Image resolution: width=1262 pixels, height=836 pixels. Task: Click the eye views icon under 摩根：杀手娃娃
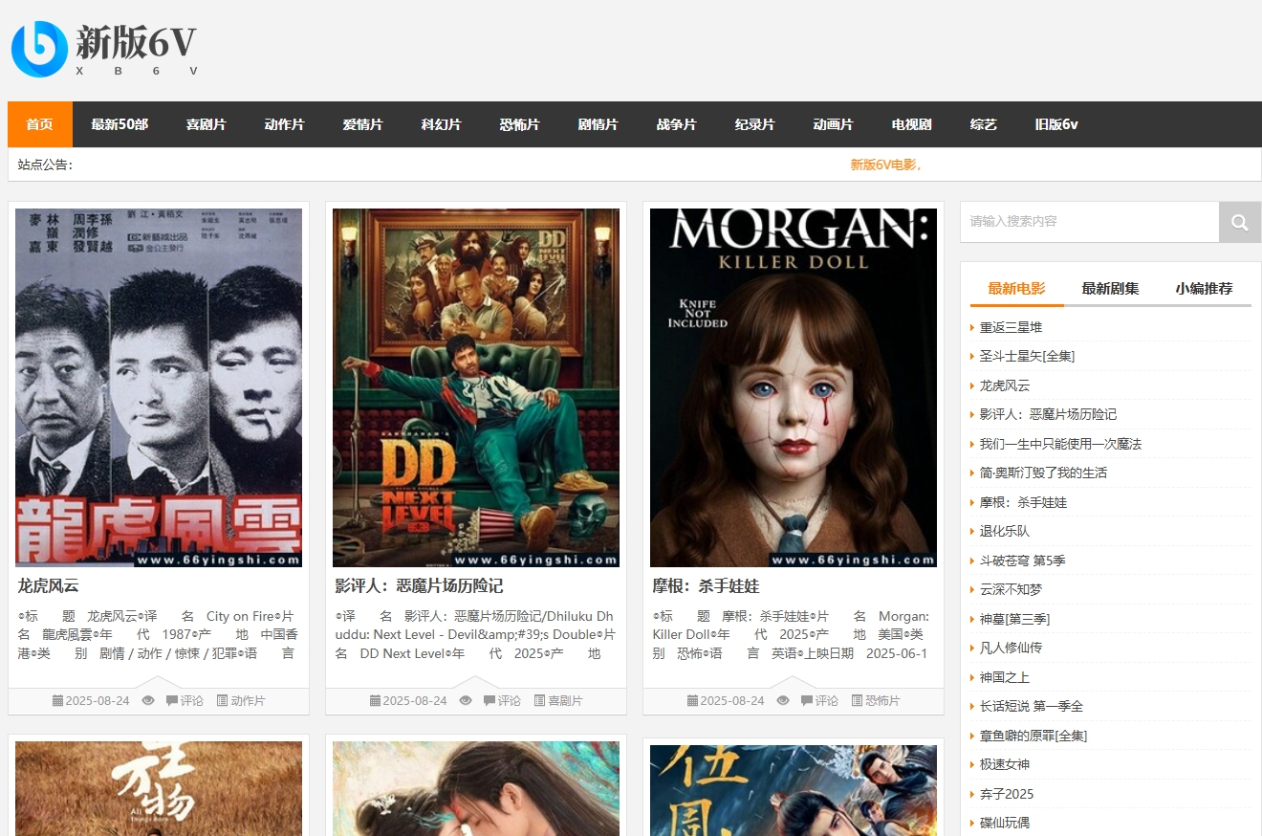click(783, 701)
